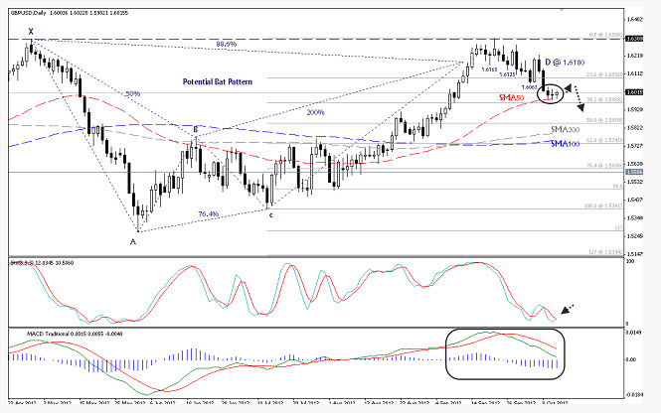Click the 1.6402 price axis value
The image size is (661, 413).
pyautogui.click(x=634, y=20)
